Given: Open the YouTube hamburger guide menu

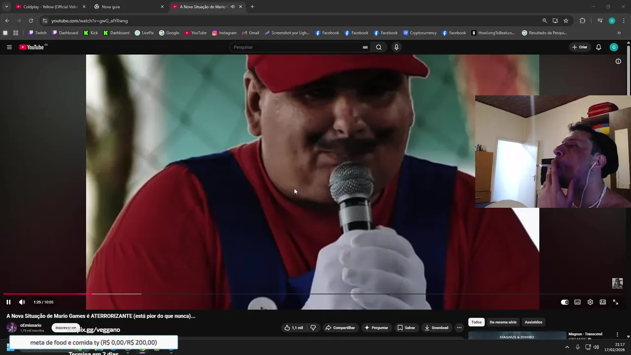Looking at the screenshot, I should coord(9,47).
